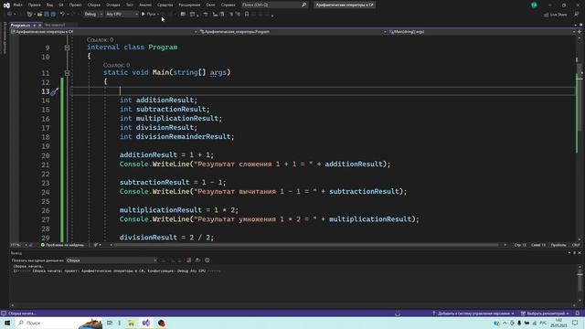Image resolution: width=585 pixels, height=329 pixels.
Task: Click 'Выбрать репозиторий' in the status bar
Action: (545, 313)
